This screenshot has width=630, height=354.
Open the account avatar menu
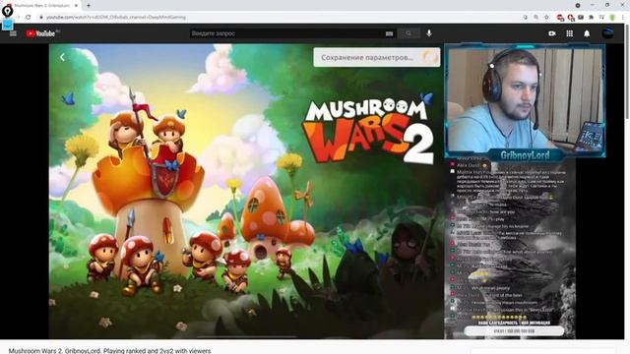tap(607, 33)
